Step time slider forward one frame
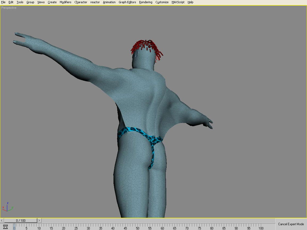This screenshot has width=307, height=230. 39,220
